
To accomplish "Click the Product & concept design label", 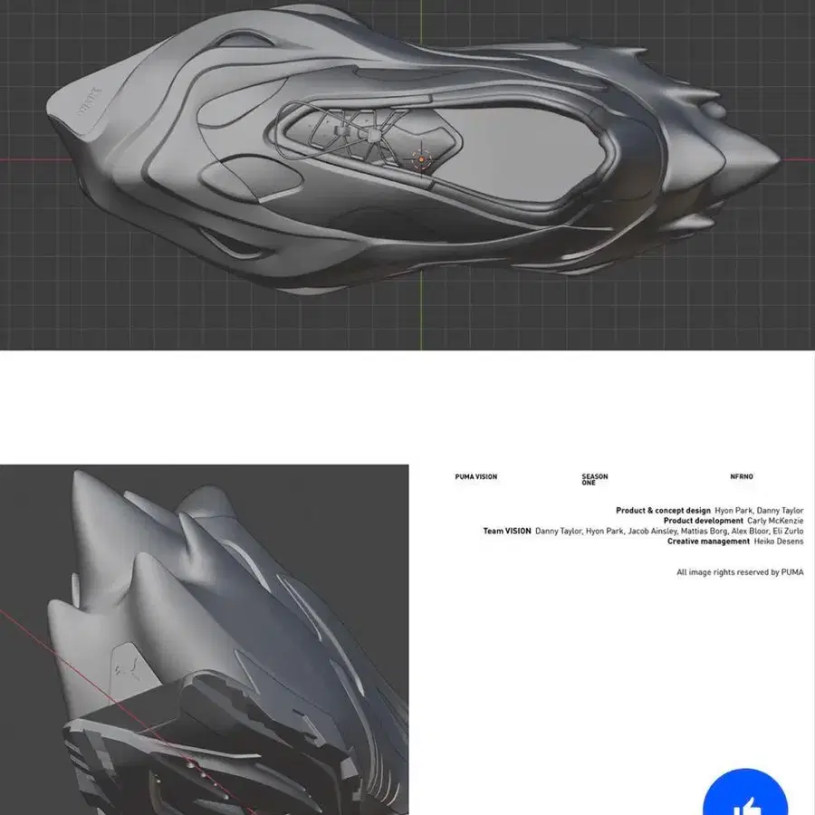I will tap(663, 511).
